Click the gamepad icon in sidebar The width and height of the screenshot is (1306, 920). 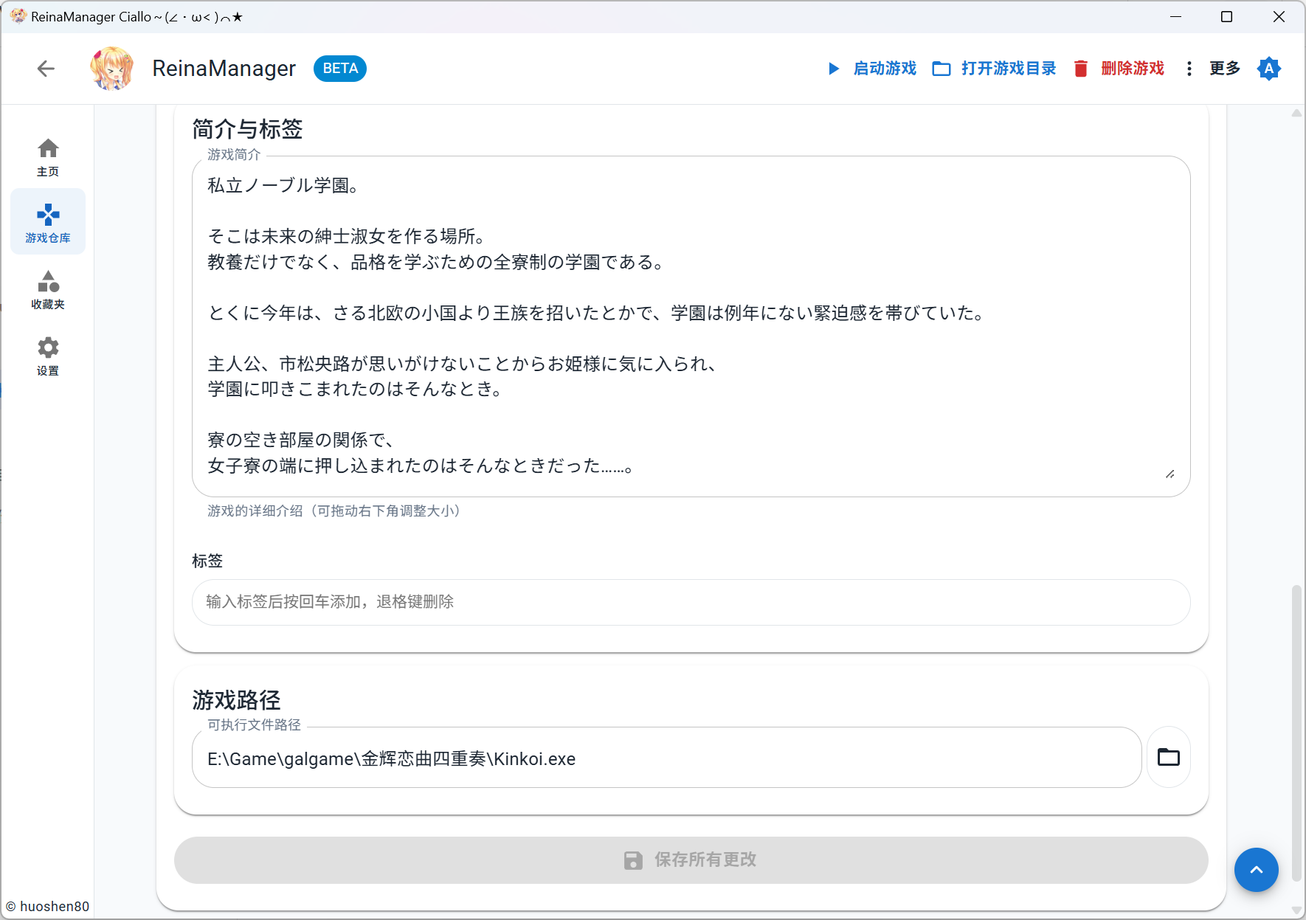click(x=48, y=215)
